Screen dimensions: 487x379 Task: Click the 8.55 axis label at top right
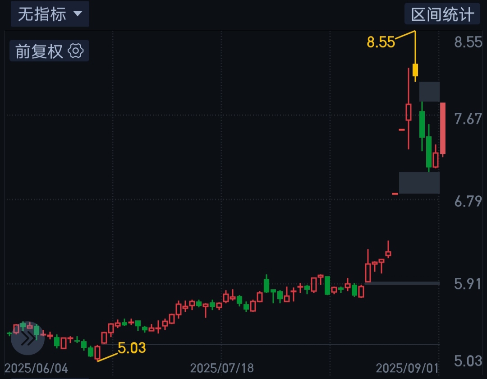click(469, 42)
